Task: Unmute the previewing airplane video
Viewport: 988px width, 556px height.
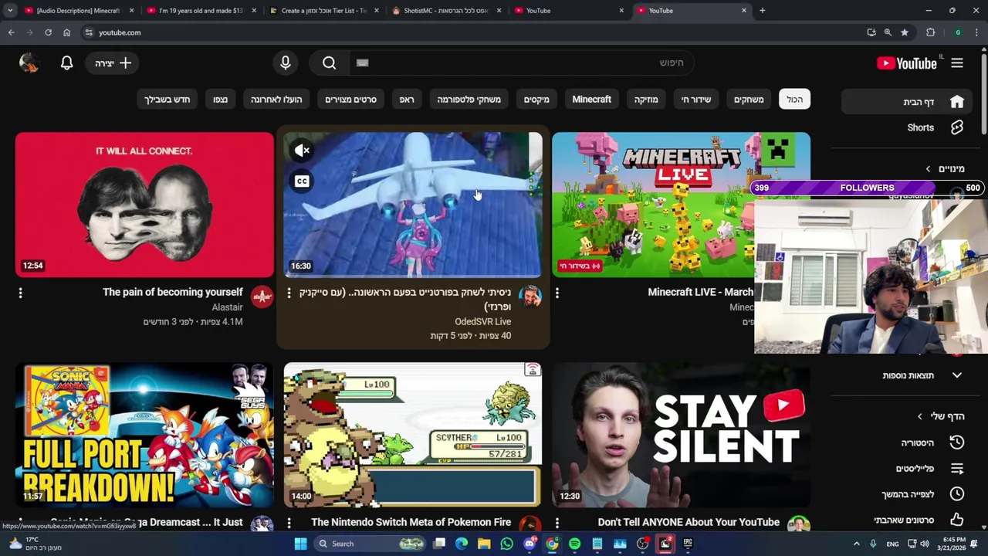Action: point(302,151)
